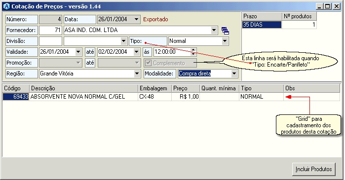
Task: Increase the time with spinner up arrow
Action: click(193, 50)
